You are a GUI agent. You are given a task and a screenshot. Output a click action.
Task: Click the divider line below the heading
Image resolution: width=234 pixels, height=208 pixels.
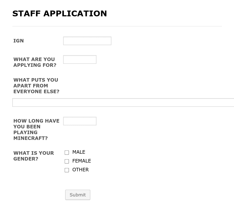point(117,26)
